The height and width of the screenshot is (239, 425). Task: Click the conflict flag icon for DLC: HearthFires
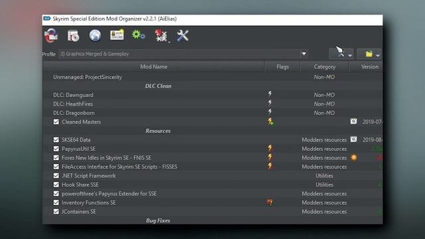(270, 103)
